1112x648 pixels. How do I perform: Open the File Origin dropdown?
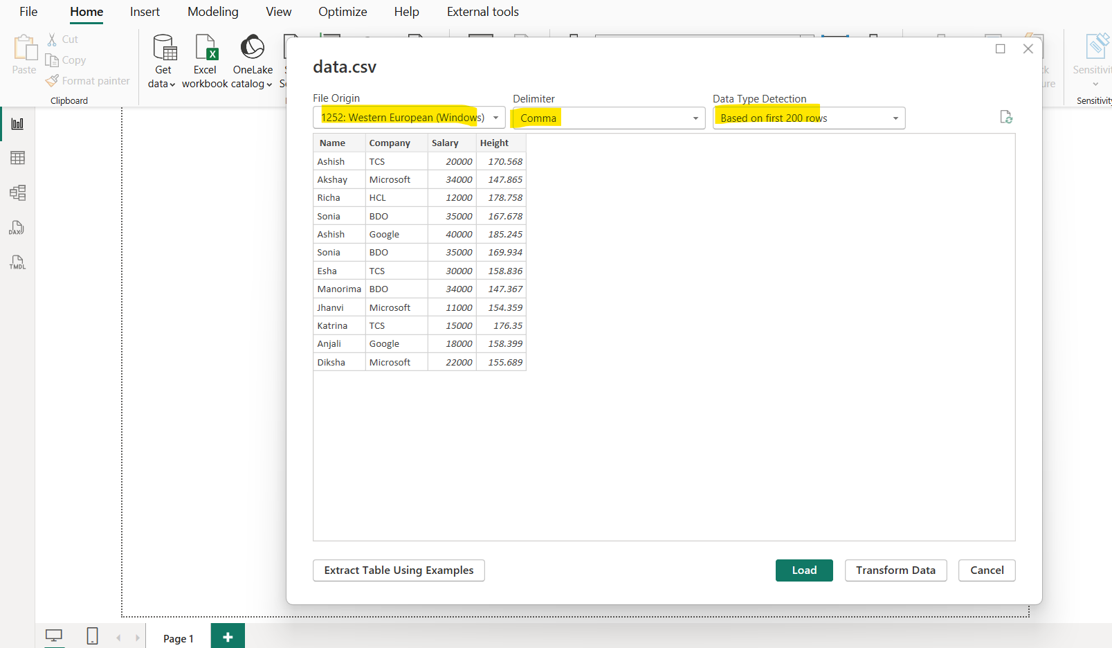pyautogui.click(x=496, y=118)
